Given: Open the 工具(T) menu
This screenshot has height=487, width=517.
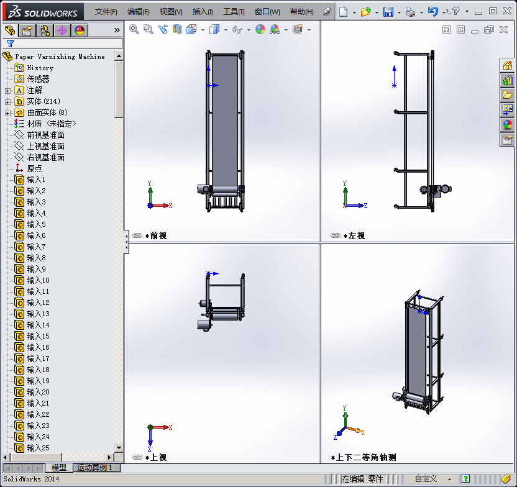Looking at the screenshot, I should pos(234,12).
